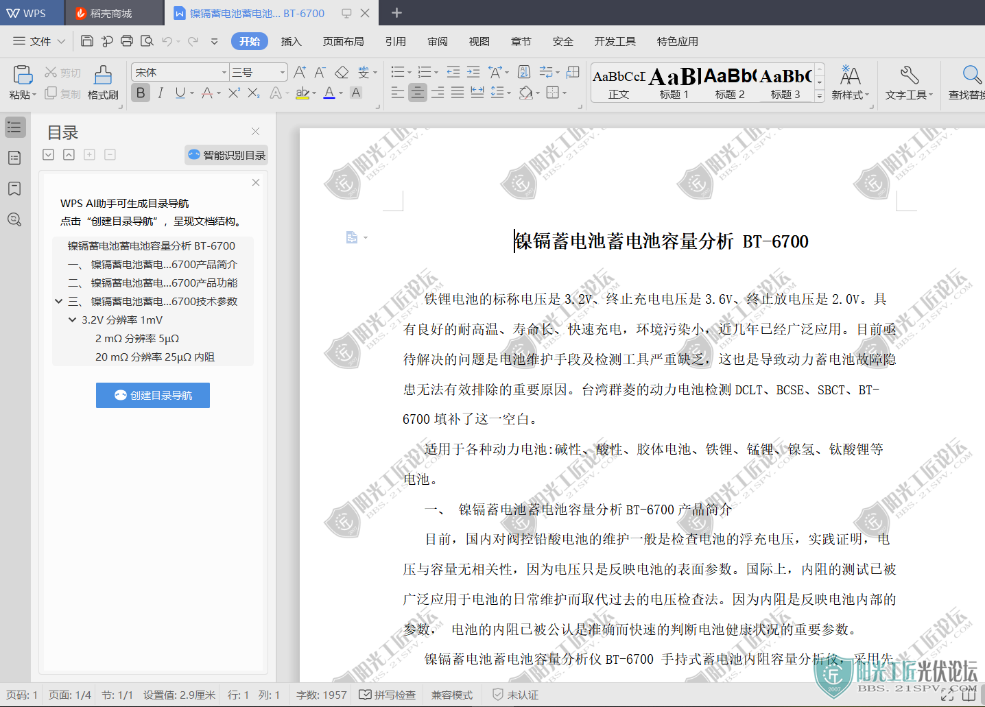
Task: Switch to 引用 (References) tab
Action: click(396, 41)
